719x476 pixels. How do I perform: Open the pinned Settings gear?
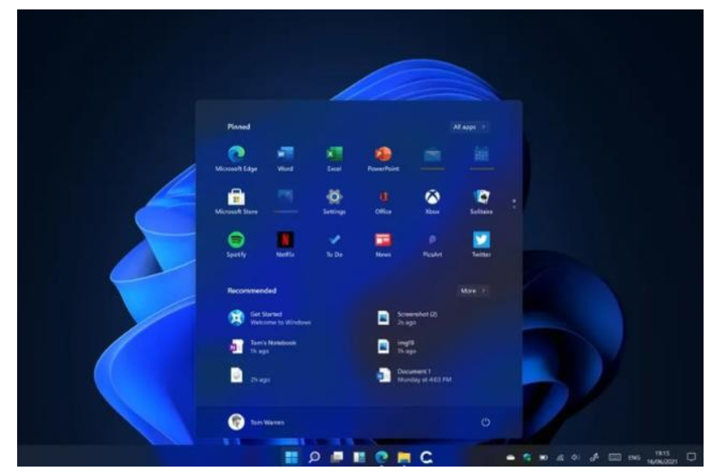(x=335, y=202)
